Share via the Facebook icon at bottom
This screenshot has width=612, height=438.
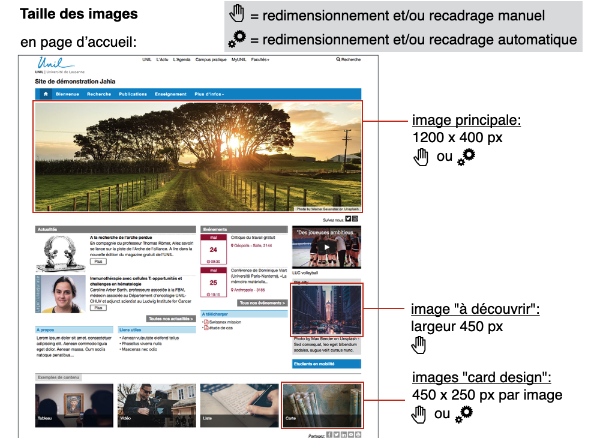(x=329, y=434)
